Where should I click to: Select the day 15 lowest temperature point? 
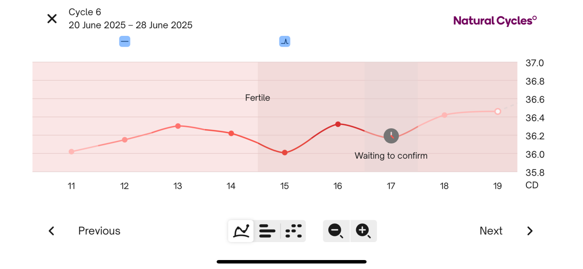[x=285, y=153]
